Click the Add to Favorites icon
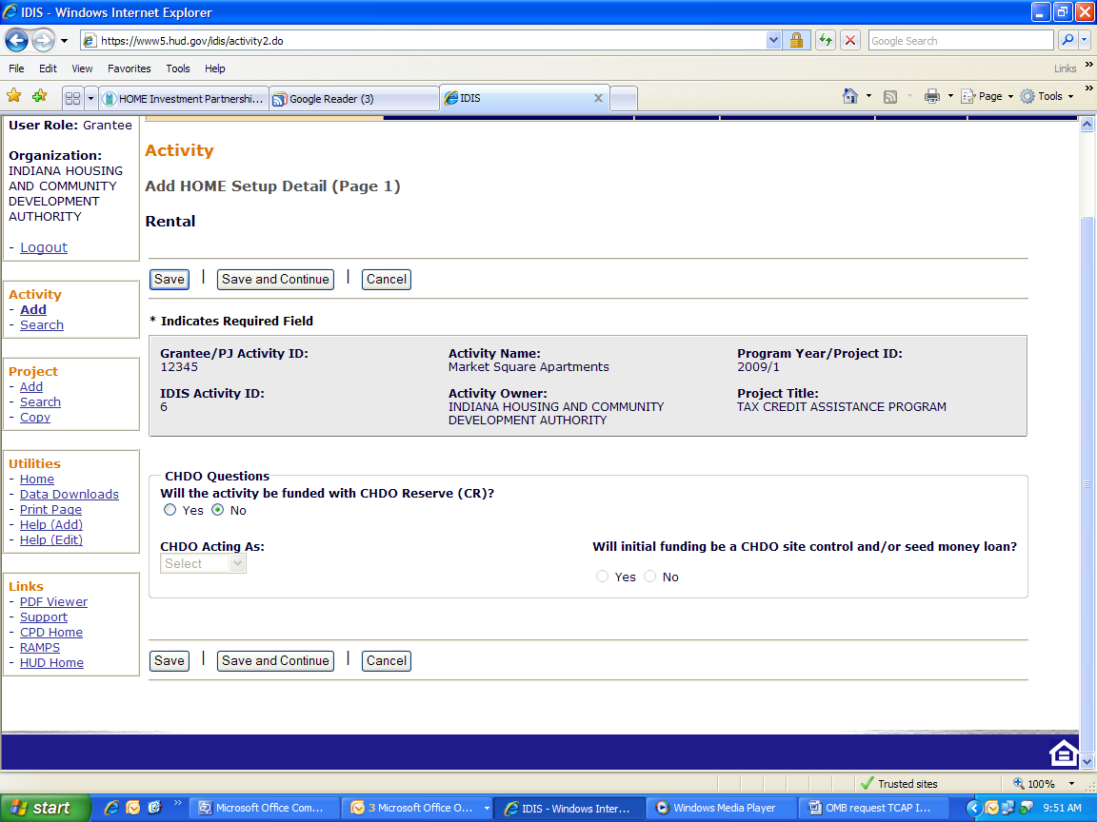1097x822 pixels. pos(39,96)
